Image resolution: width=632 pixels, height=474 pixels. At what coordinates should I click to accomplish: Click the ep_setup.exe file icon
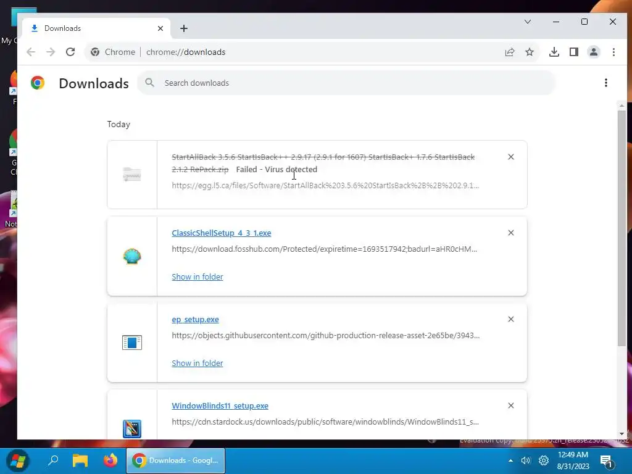pyautogui.click(x=132, y=343)
